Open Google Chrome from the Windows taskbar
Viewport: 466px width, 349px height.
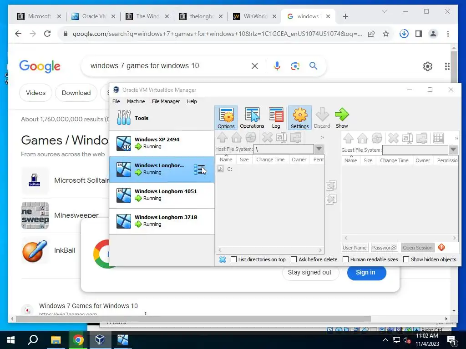click(78, 340)
